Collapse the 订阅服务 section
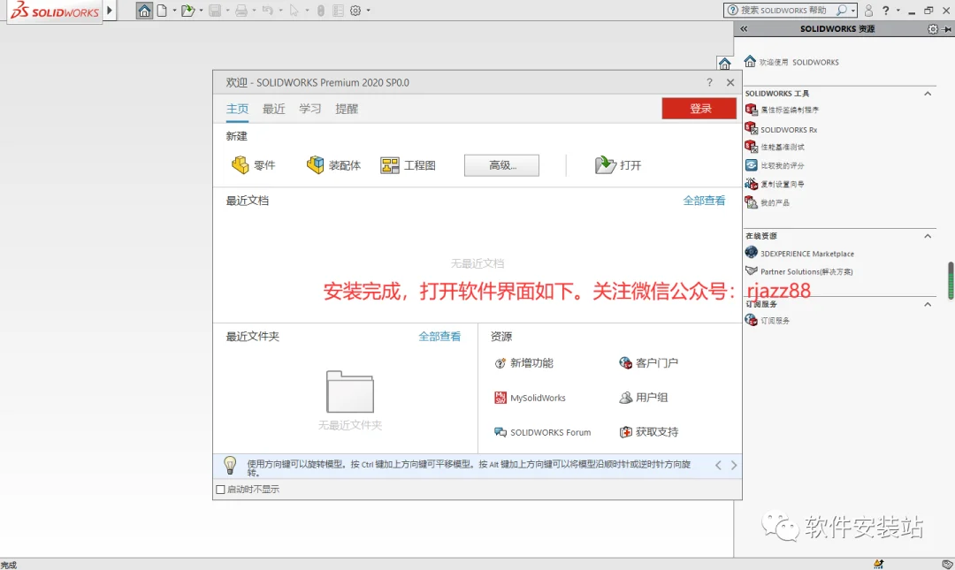This screenshot has height=570, width=955. 928,304
